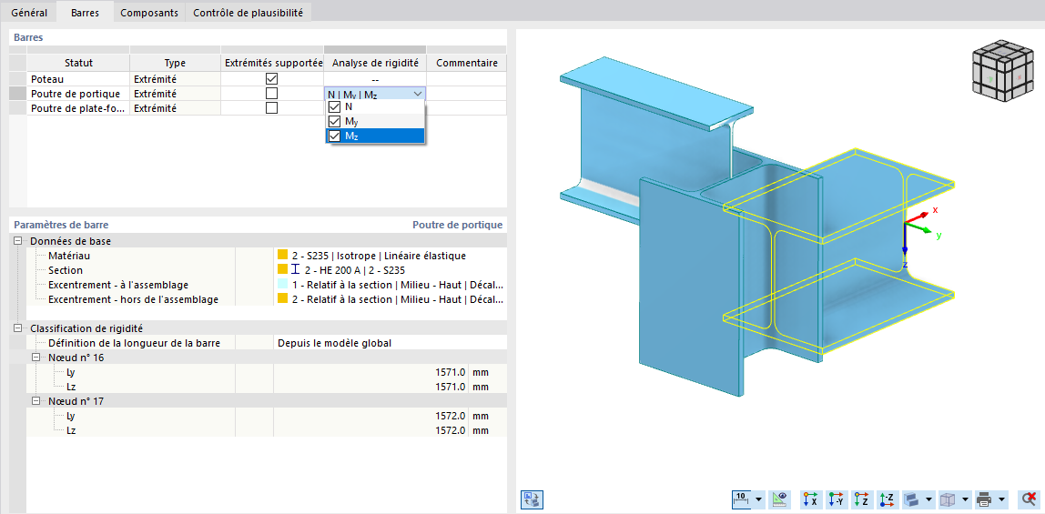Click the stiffness analysis cell for Poteau
The width and height of the screenshot is (1045, 514).
(x=375, y=78)
